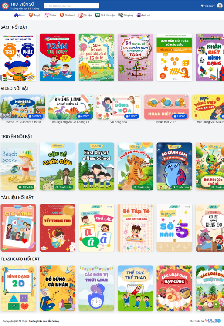The image size is (224, 326).
Task: Open the Podcast headphone icon
Action: (139, 15)
